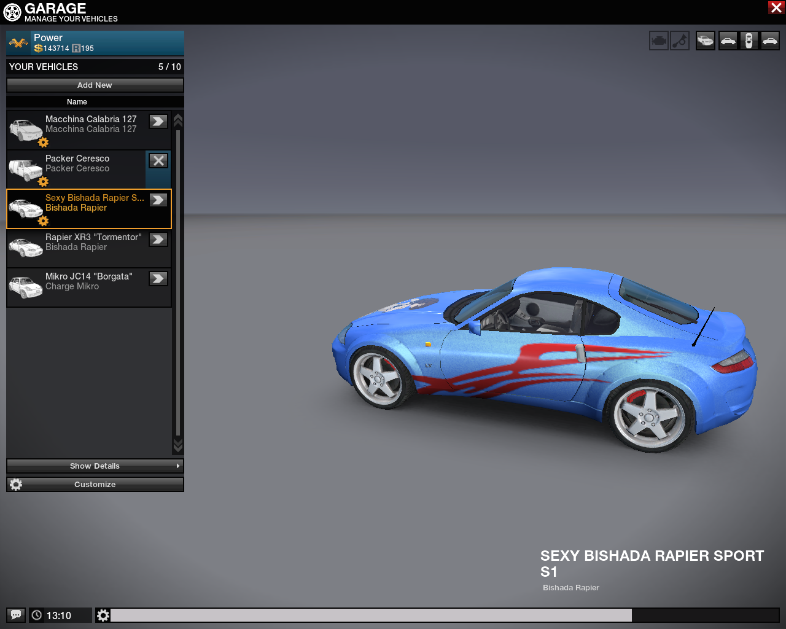The image size is (786, 629).
Task: Close the Garage window
Action: (x=776, y=7)
